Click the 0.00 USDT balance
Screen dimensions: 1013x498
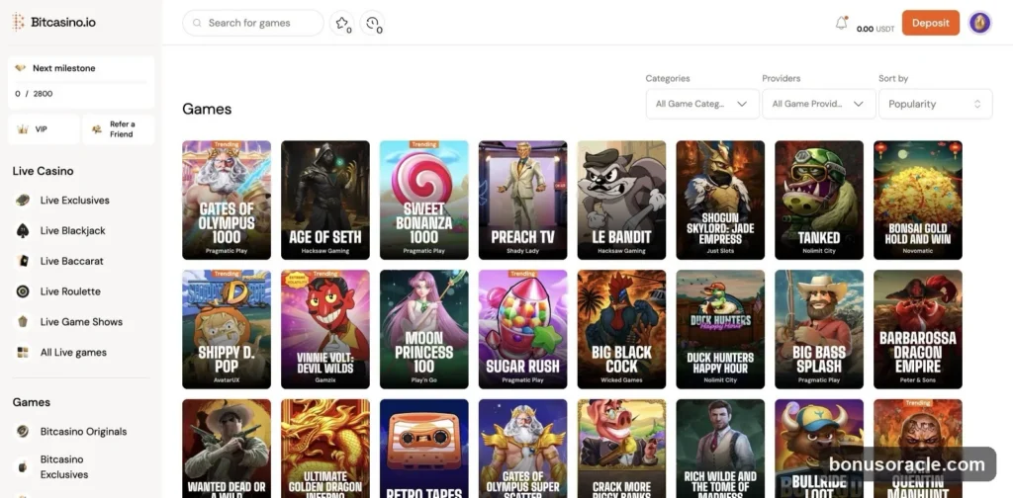point(875,29)
